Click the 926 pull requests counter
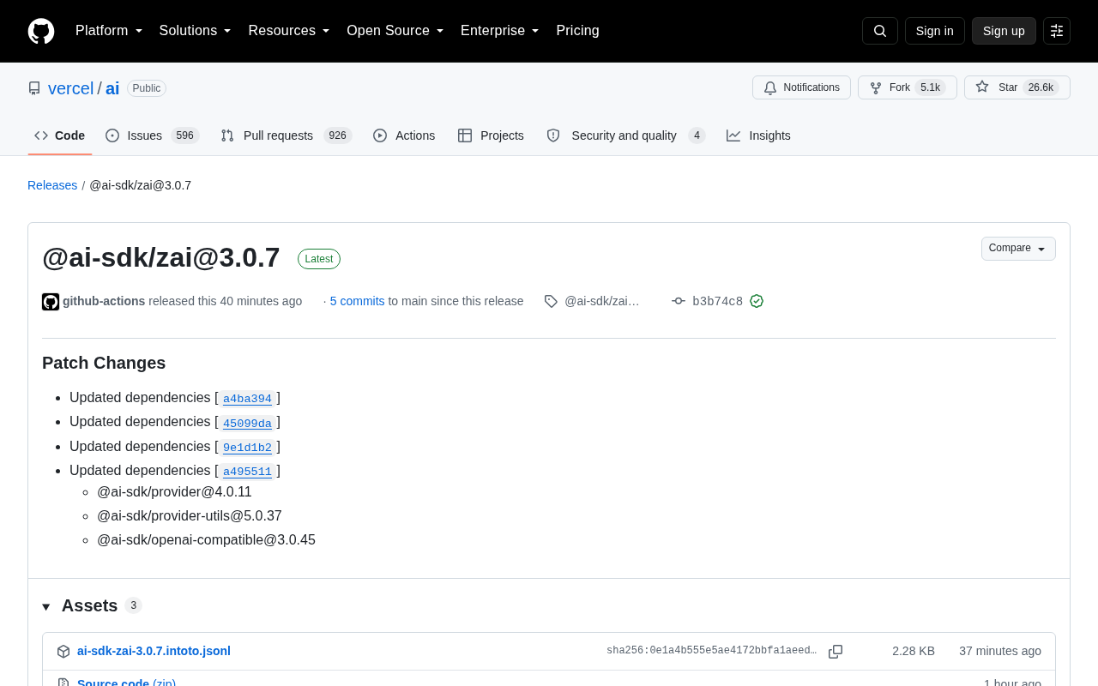Image resolution: width=1098 pixels, height=686 pixels. coord(338,135)
